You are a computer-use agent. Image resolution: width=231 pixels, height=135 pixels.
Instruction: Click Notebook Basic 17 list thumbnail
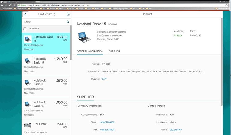(x=28, y=61)
